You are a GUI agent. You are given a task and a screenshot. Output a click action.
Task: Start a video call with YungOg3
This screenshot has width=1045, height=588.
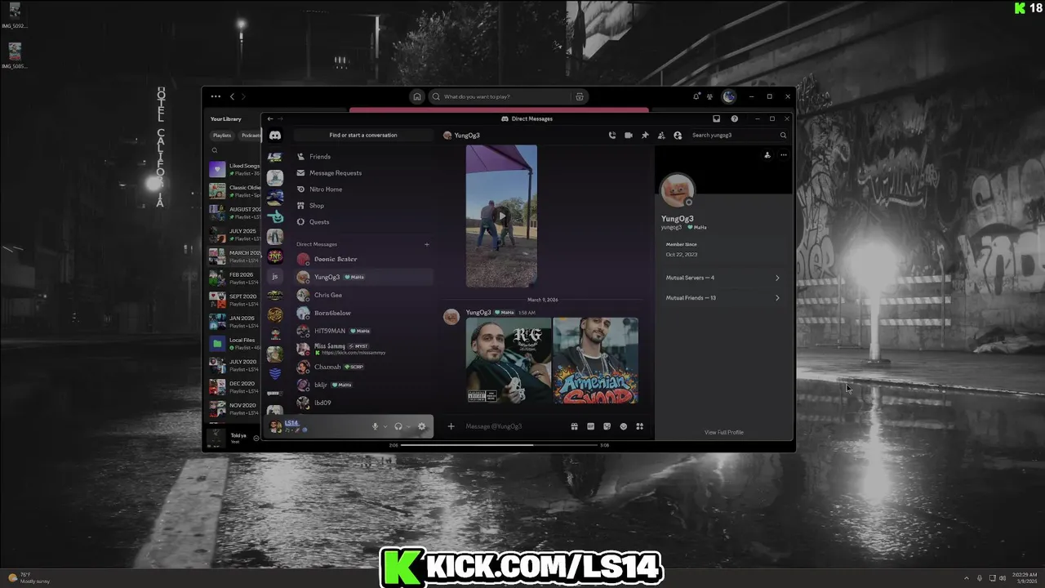[x=629, y=136]
